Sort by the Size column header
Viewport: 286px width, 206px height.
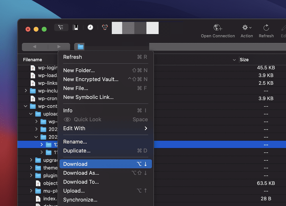244,60
